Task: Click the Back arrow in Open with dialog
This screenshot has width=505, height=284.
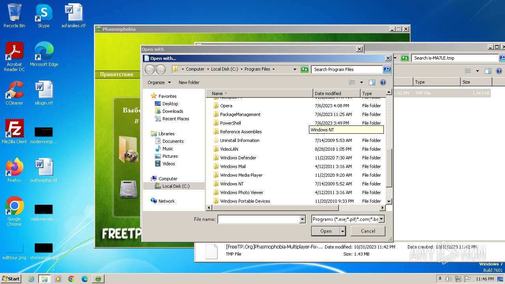Action: [150, 69]
